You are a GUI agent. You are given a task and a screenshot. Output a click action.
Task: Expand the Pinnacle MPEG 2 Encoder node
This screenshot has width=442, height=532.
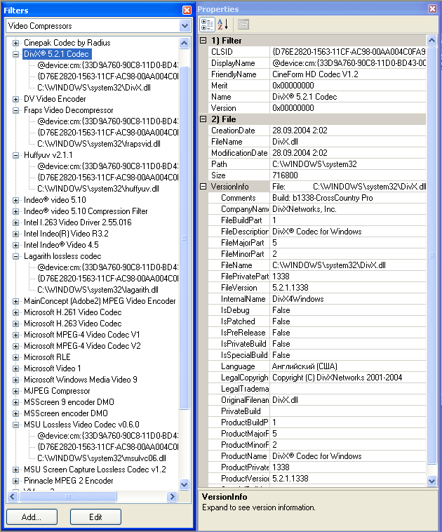(x=15, y=481)
